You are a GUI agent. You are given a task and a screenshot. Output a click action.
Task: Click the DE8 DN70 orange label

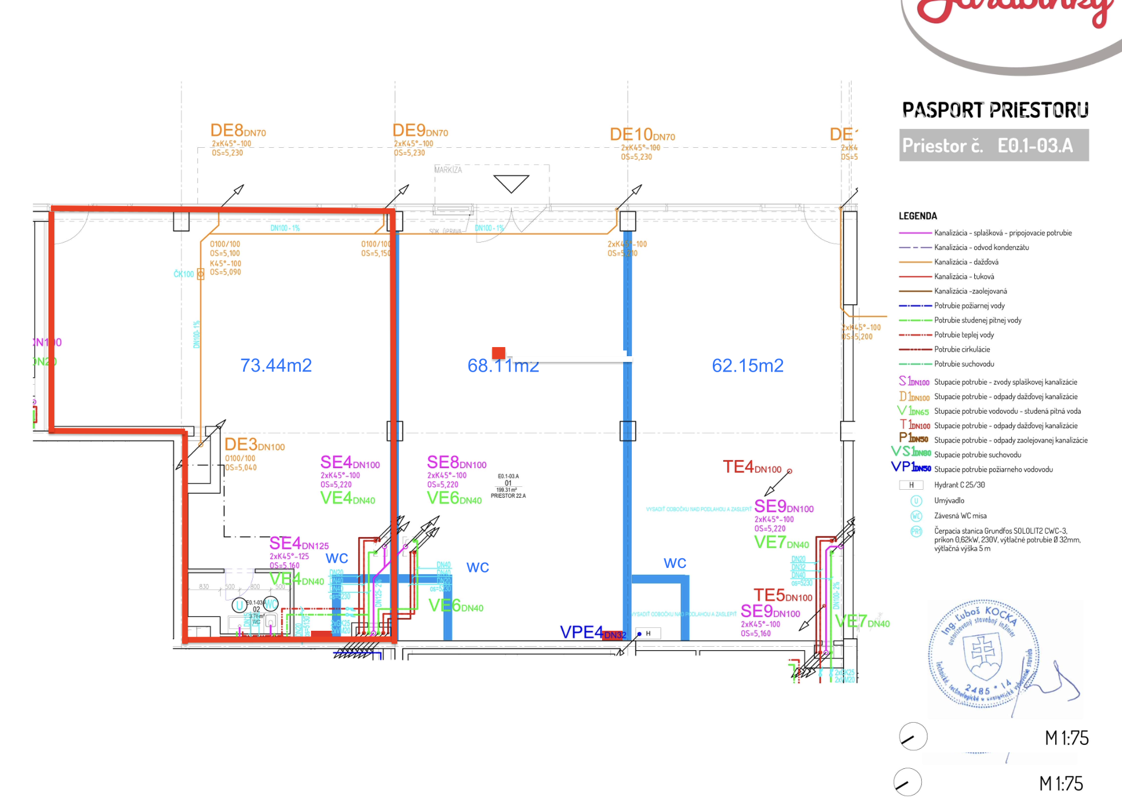point(238,131)
